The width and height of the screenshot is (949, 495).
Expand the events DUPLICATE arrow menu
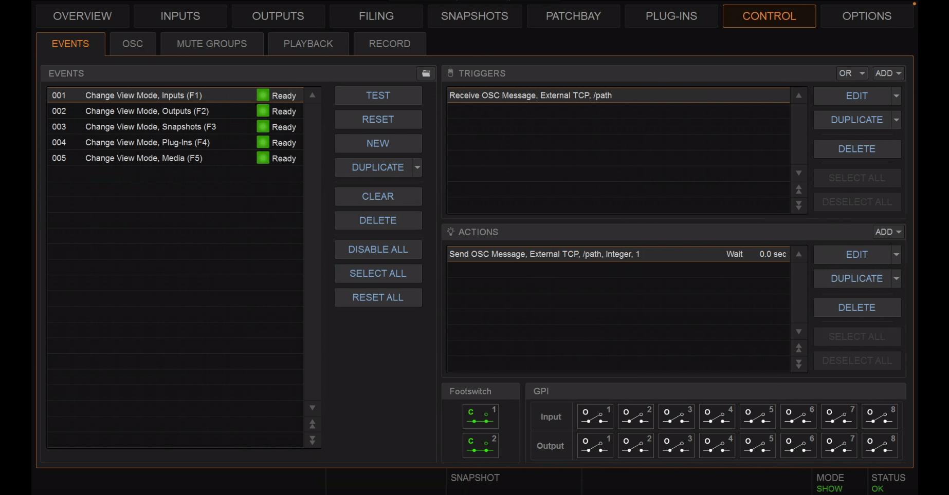pos(417,167)
